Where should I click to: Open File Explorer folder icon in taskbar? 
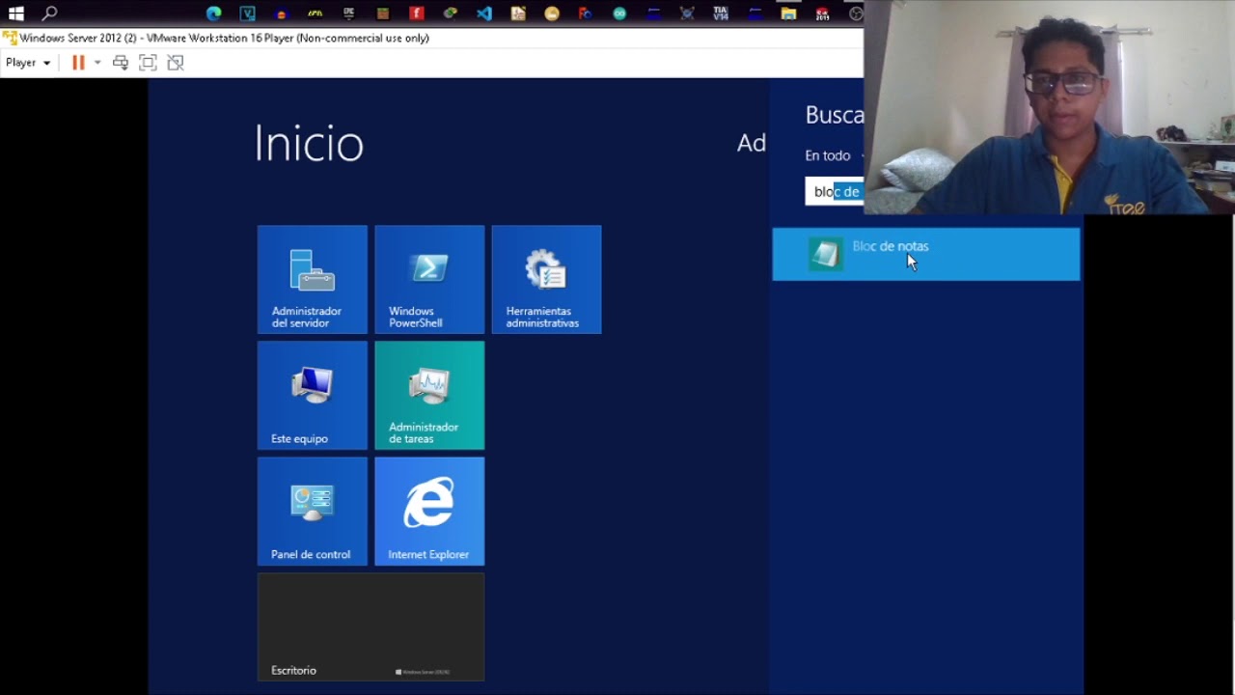click(788, 14)
